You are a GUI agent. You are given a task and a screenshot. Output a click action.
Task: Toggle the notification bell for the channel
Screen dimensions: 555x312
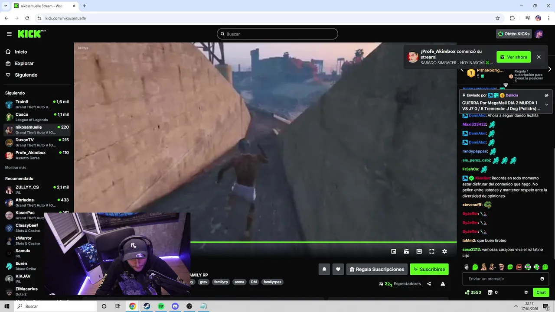tap(324, 269)
